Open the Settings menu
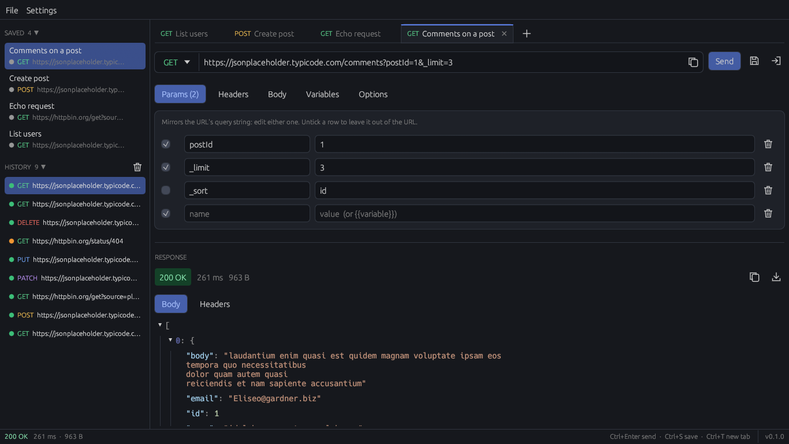Image resolution: width=789 pixels, height=444 pixels. [x=42, y=10]
